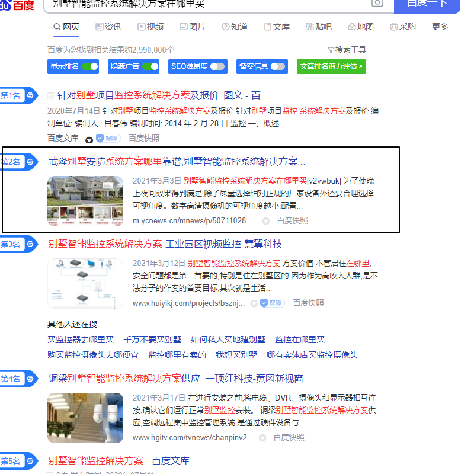The image size is (474, 474).
Task: Expand dropdown arrow next to huiyikj.com URL
Action: (x=254, y=303)
